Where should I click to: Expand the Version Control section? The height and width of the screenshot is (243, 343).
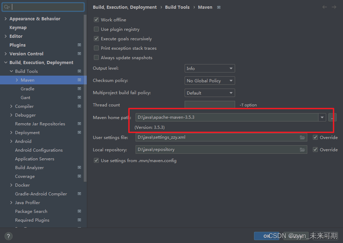coord(6,54)
